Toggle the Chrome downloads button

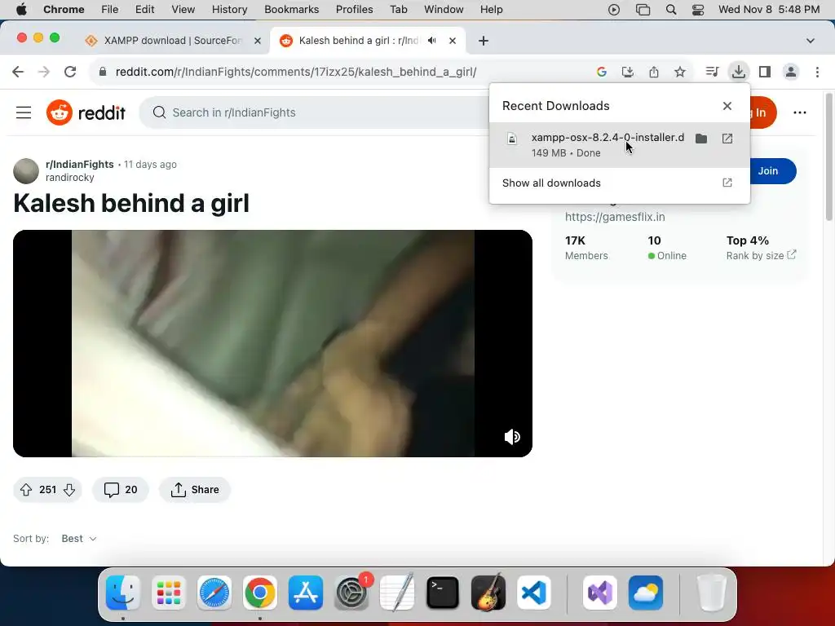coord(738,72)
